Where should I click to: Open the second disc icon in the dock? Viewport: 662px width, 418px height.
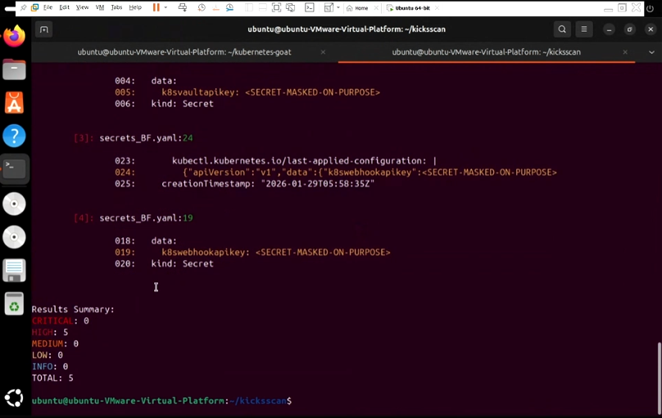tap(15, 237)
